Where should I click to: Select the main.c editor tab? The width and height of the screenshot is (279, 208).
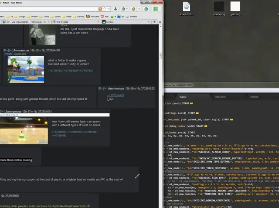pyautogui.click(x=183, y=96)
